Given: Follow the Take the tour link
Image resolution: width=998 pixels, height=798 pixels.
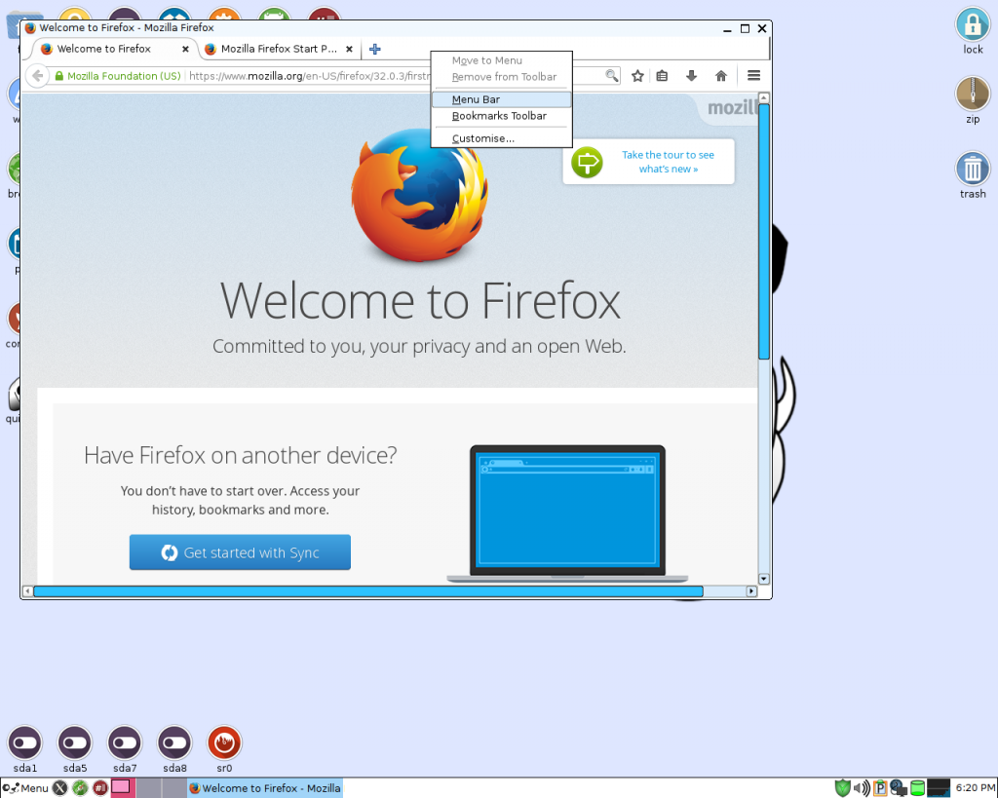Looking at the screenshot, I should point(668,162).
